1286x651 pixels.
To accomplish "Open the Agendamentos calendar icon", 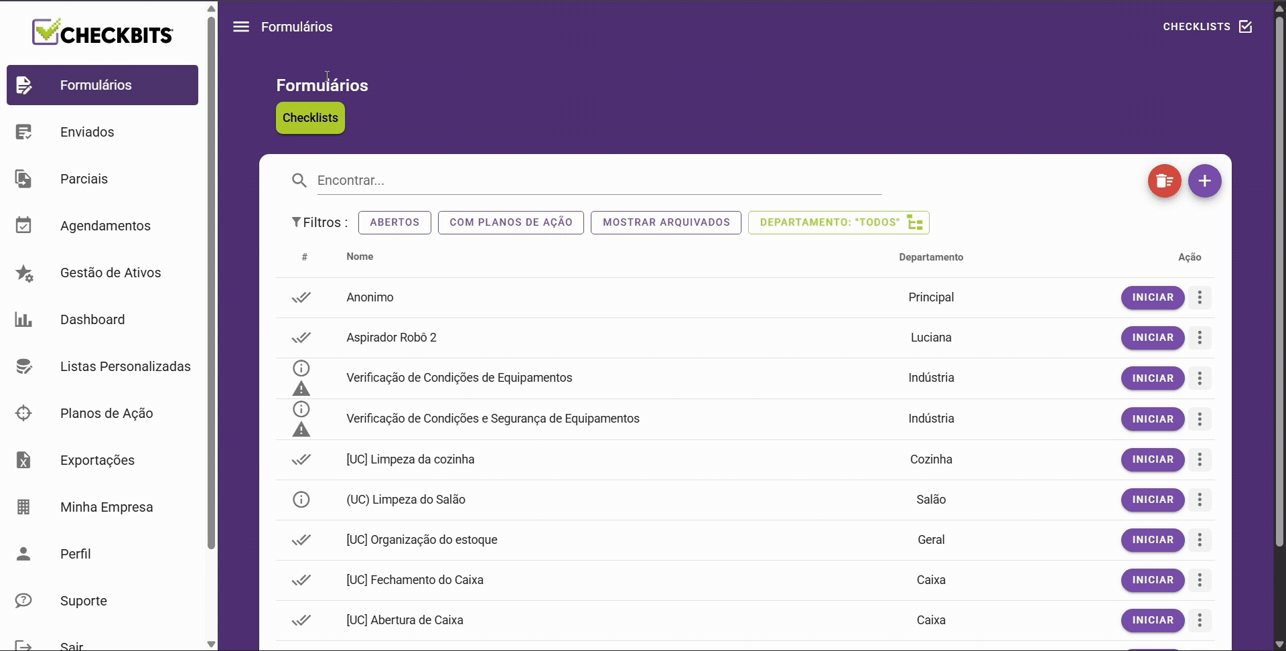I will tap(24, 225).
